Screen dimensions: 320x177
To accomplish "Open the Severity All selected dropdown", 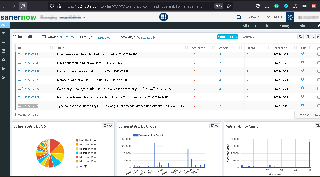I will 147,37.
